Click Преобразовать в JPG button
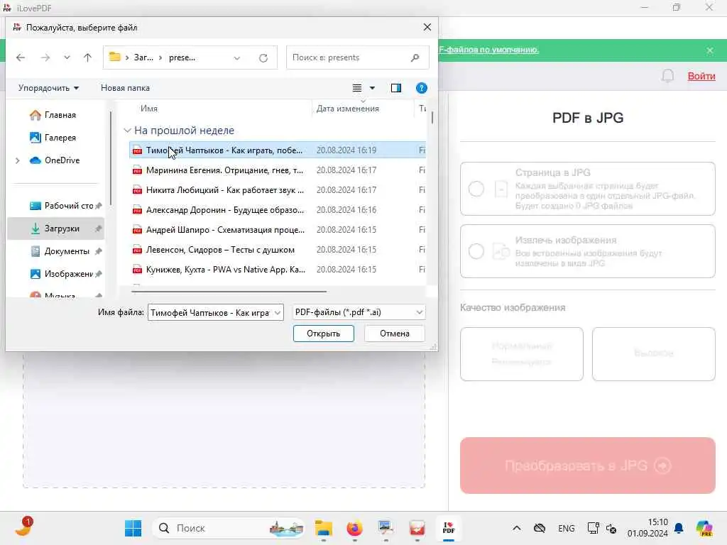 (587, 466)
